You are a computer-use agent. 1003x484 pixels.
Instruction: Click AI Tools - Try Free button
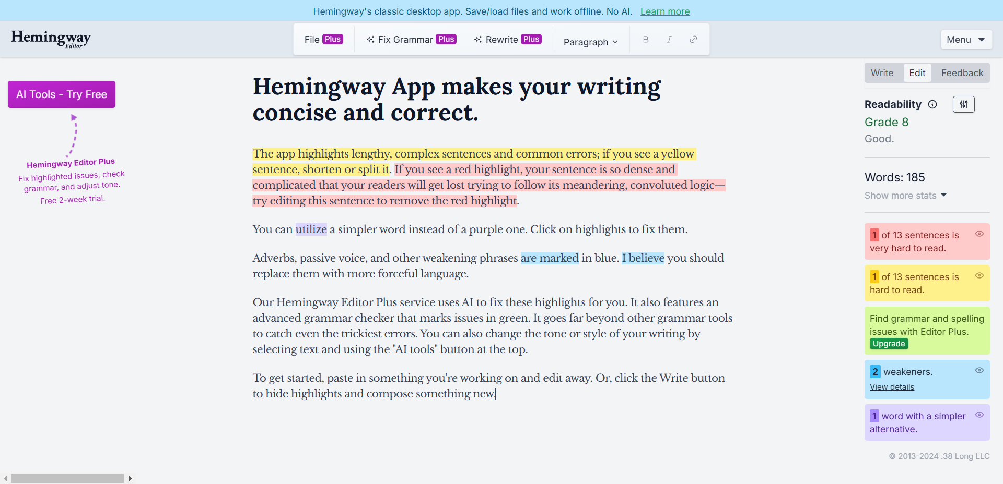click(62, 94)
